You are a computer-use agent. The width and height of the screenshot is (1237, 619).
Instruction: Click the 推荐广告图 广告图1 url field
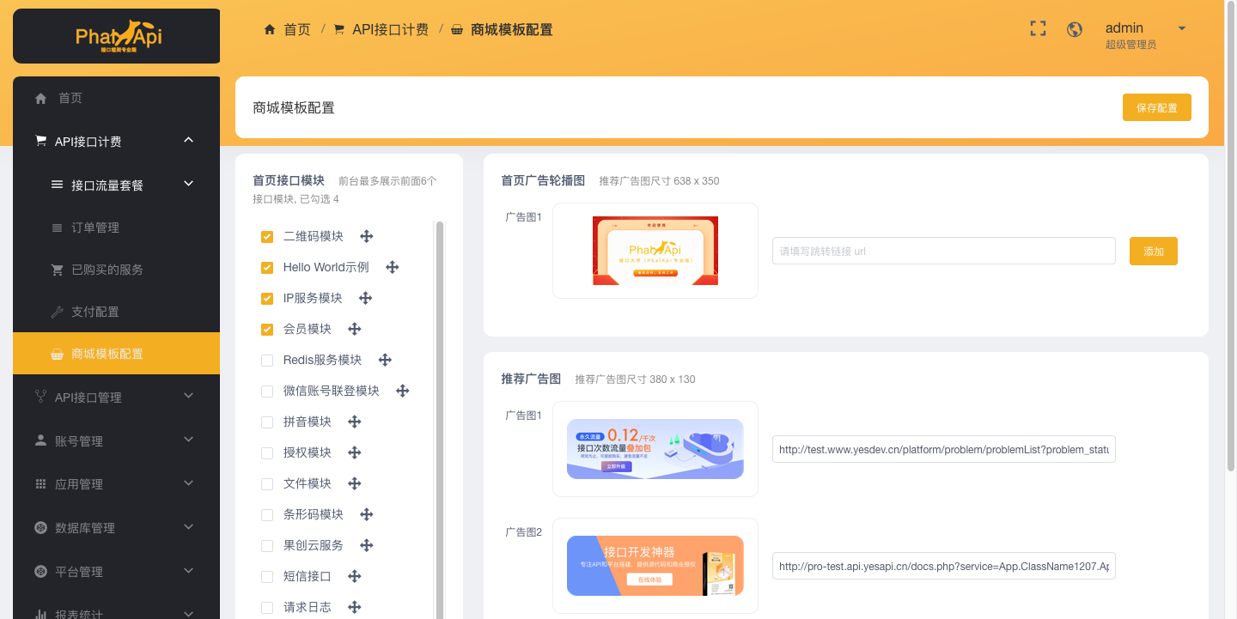[943, 449]
